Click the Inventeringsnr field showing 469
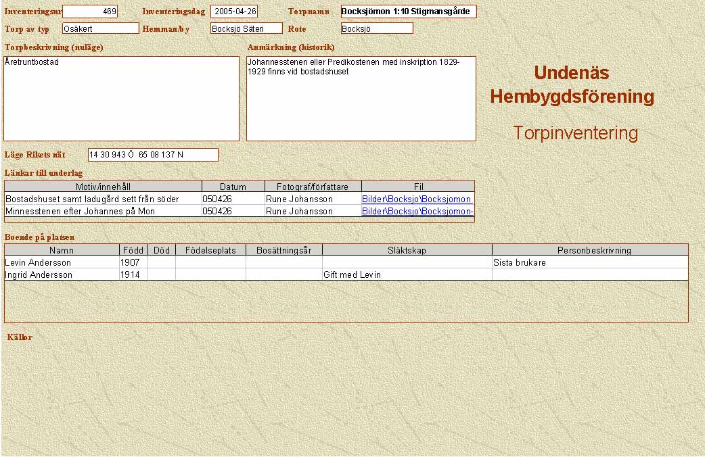 coord(90,11)
